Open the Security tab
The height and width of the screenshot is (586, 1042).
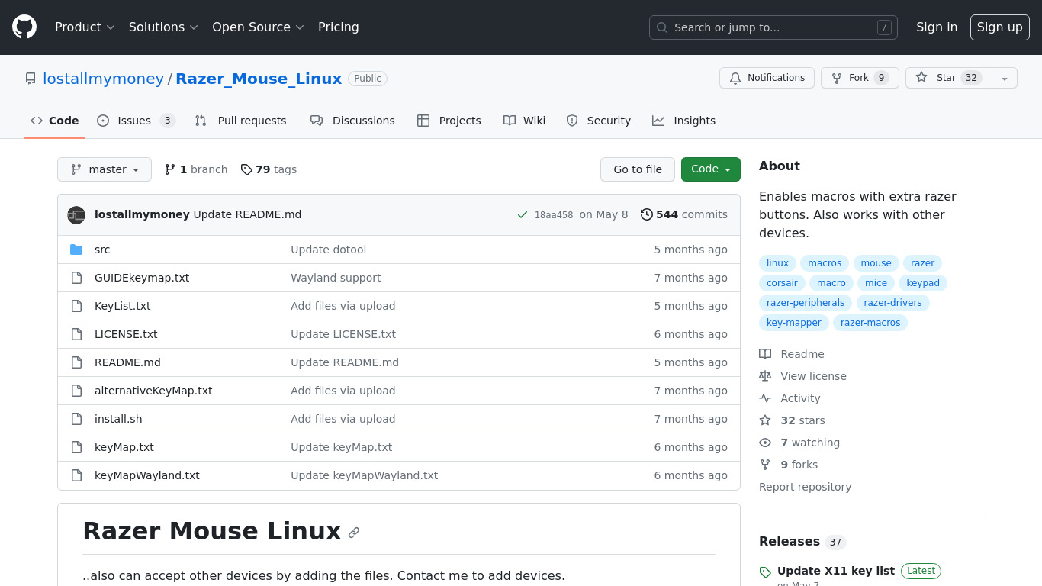tap(599, 121)
